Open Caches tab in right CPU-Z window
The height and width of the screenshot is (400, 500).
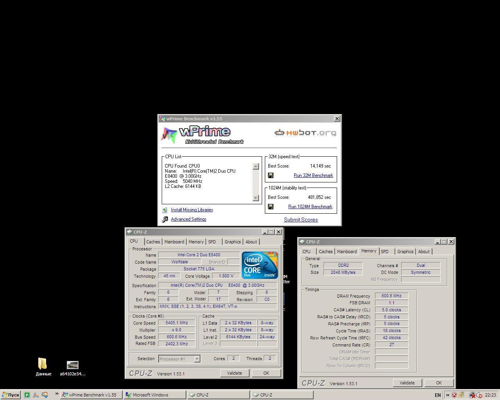tap(325, 252)
